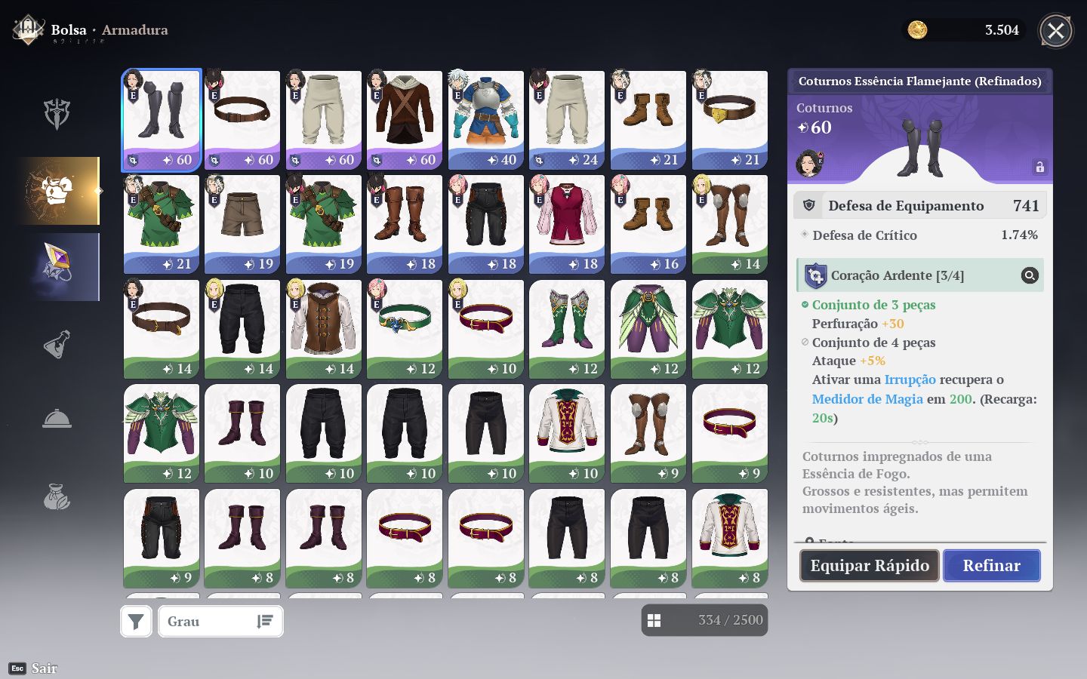
Task: Click the Defesa de Crítico 1.74% stat
Action: [x=920, y=235]
